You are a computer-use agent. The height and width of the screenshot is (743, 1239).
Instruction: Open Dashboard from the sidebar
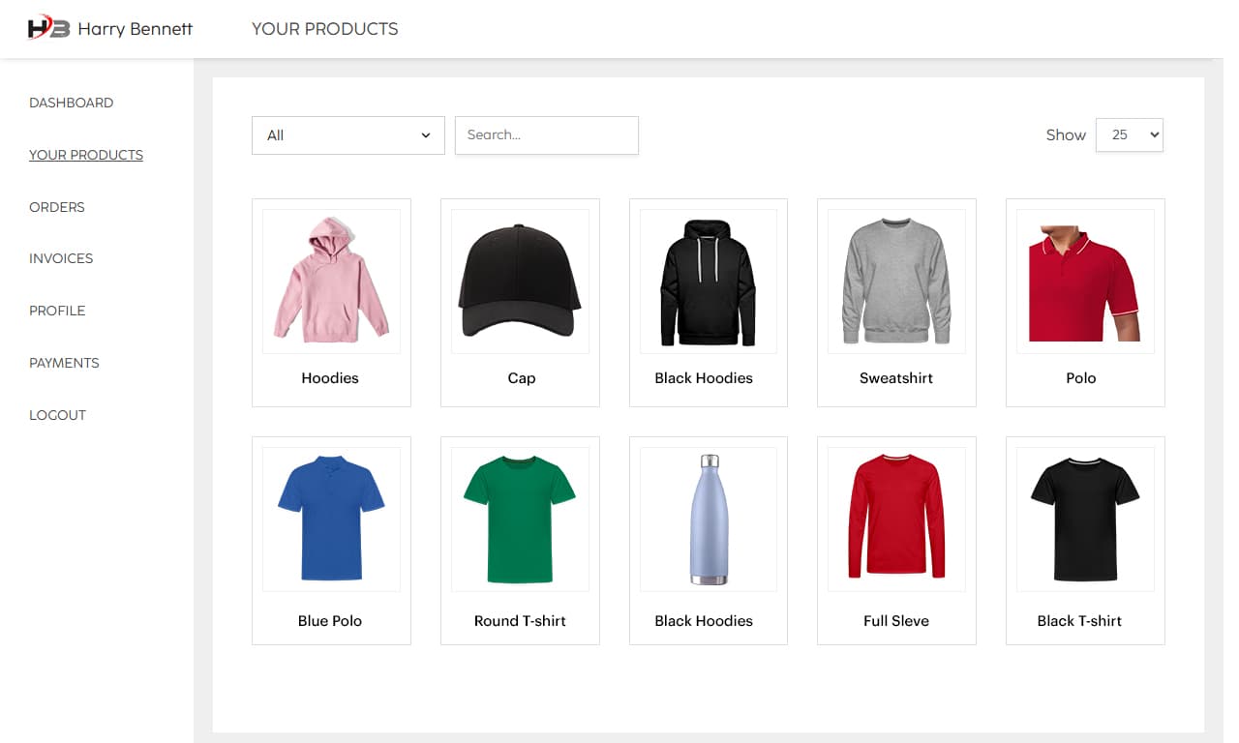[x=72, y=103]
